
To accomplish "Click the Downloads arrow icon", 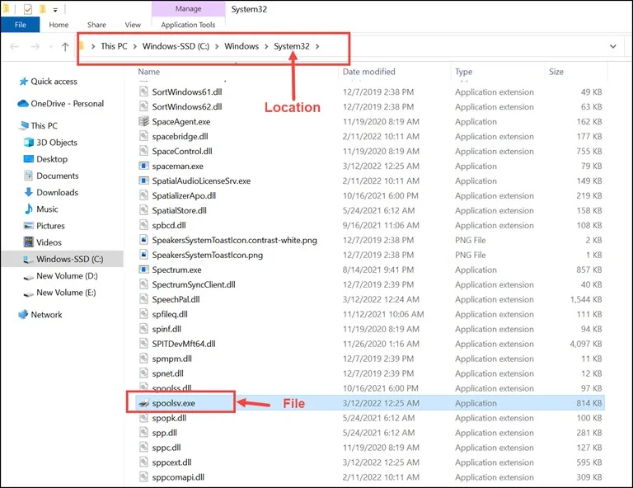I will click(x=28, y=192).
